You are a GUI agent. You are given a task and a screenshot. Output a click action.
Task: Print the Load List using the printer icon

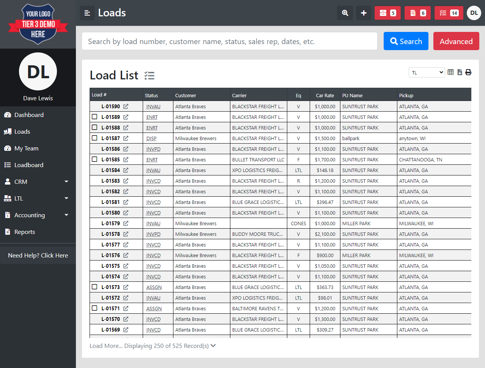click(x=468, y=72)
